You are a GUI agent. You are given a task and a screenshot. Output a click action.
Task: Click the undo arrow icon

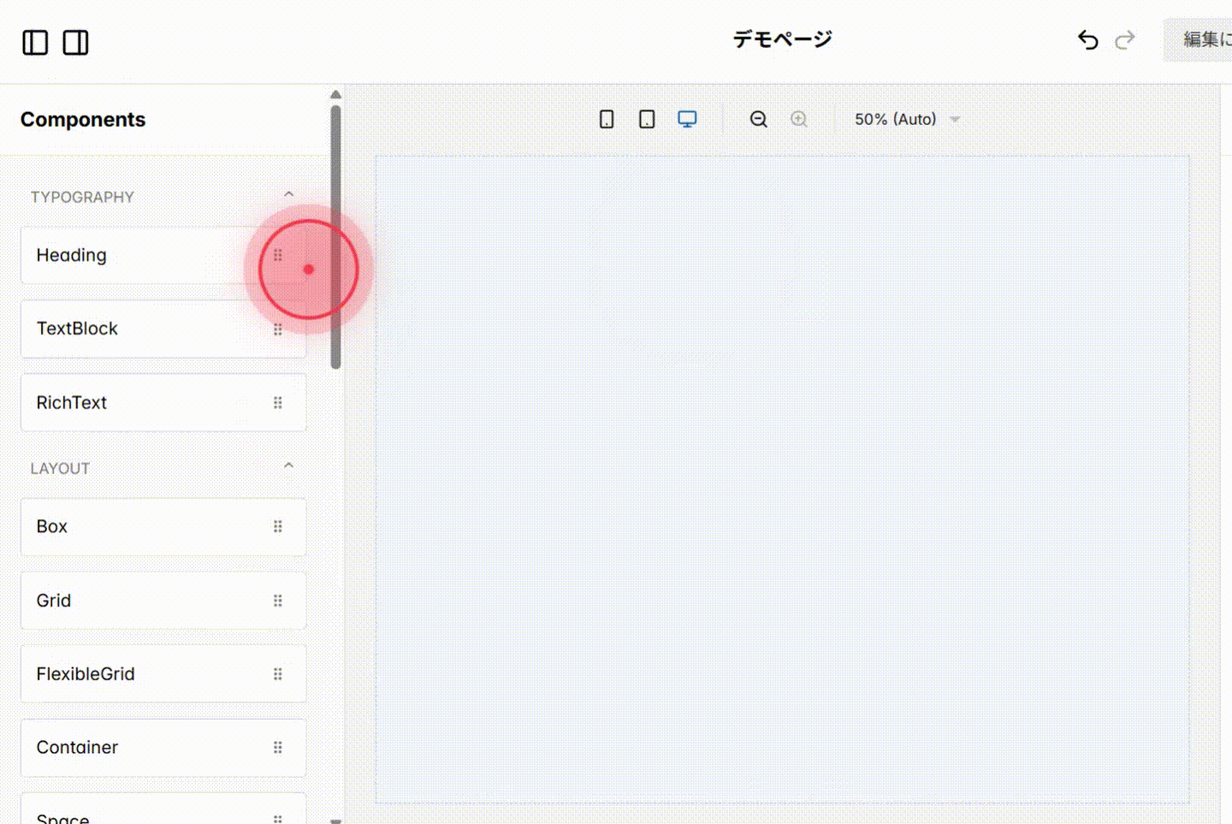(1087, 39)
